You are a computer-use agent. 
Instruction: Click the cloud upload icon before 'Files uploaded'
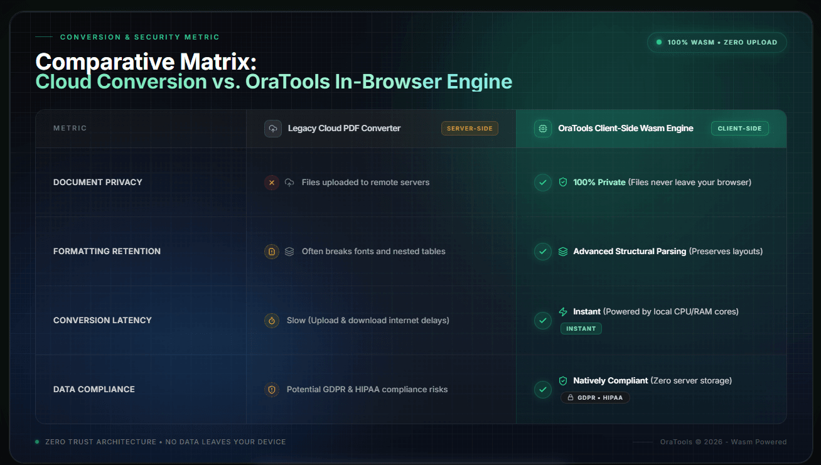tap(289, 183)
